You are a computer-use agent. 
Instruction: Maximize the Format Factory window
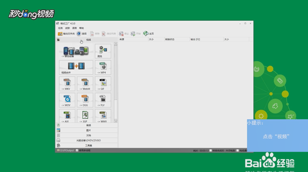[x=245, y=23]
